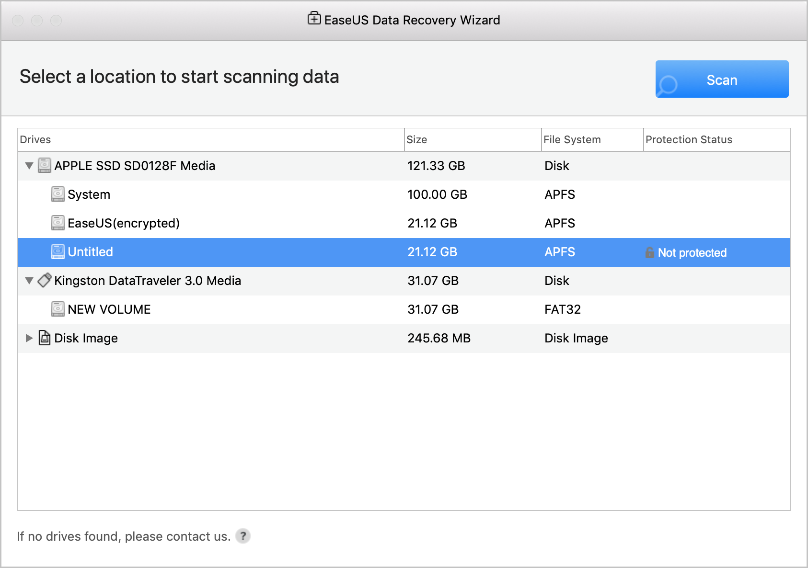Click the unlocked padlock icon
808x568 pixels.
(650, 252)
